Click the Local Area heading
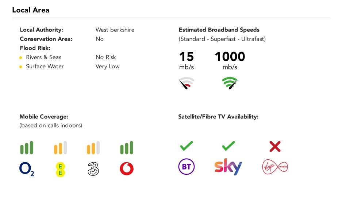 (x=31, y=10)
